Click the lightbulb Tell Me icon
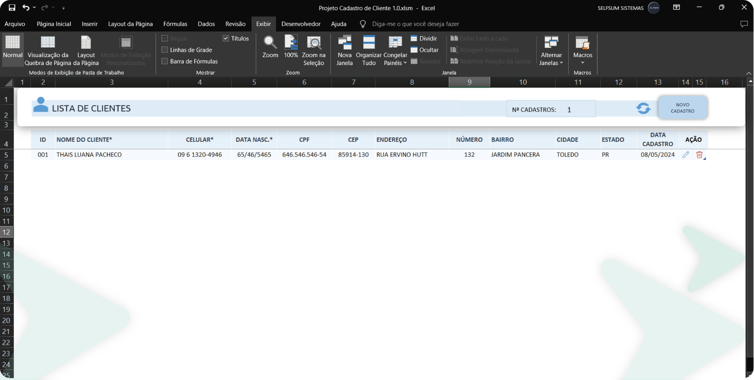 [x=362, y=24]
